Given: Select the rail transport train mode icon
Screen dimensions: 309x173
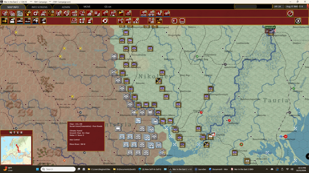Looking at the screenshot, I should click(12, 21).
